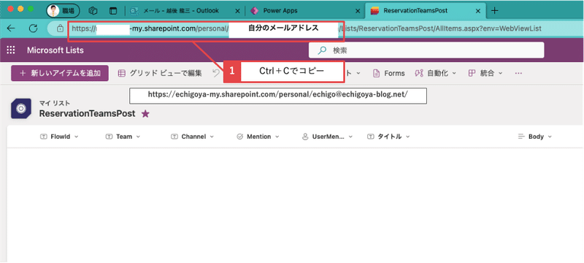Screen dimensions: 584x263
Task: Open the Microsoft 365 app launcher grid
Action: (11, 50)
